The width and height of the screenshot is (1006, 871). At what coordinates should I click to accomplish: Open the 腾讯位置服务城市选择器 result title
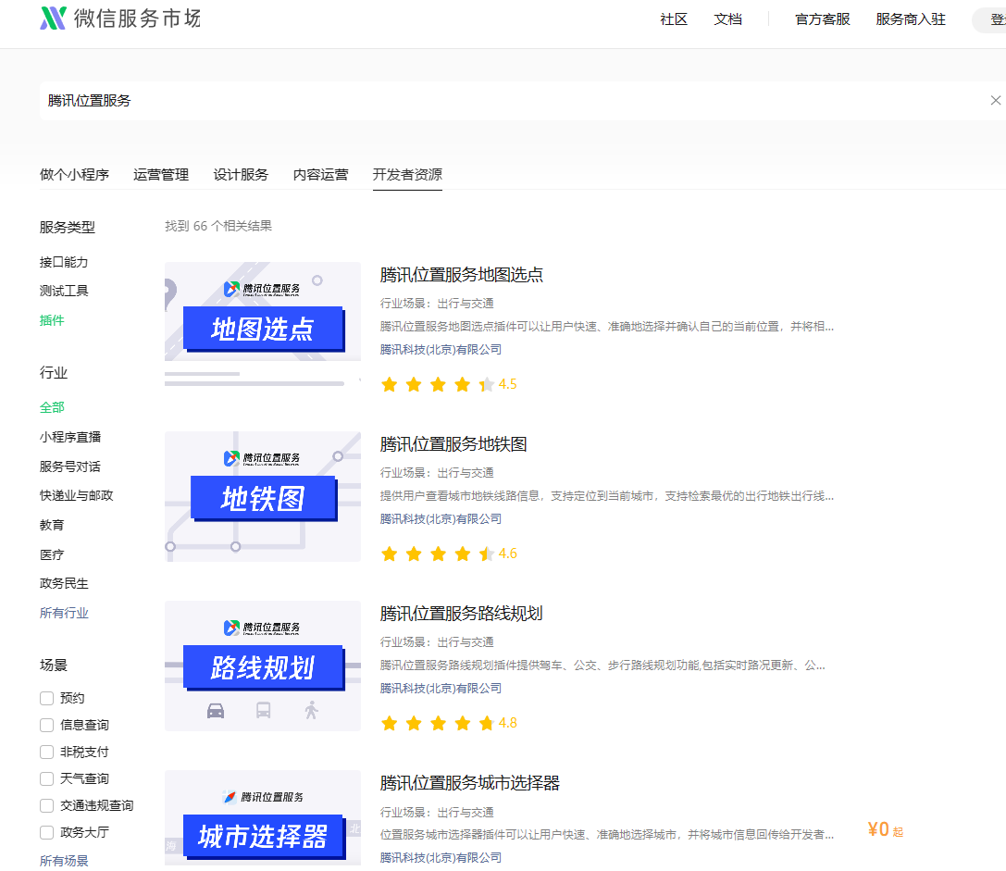[x=469, y=783]
